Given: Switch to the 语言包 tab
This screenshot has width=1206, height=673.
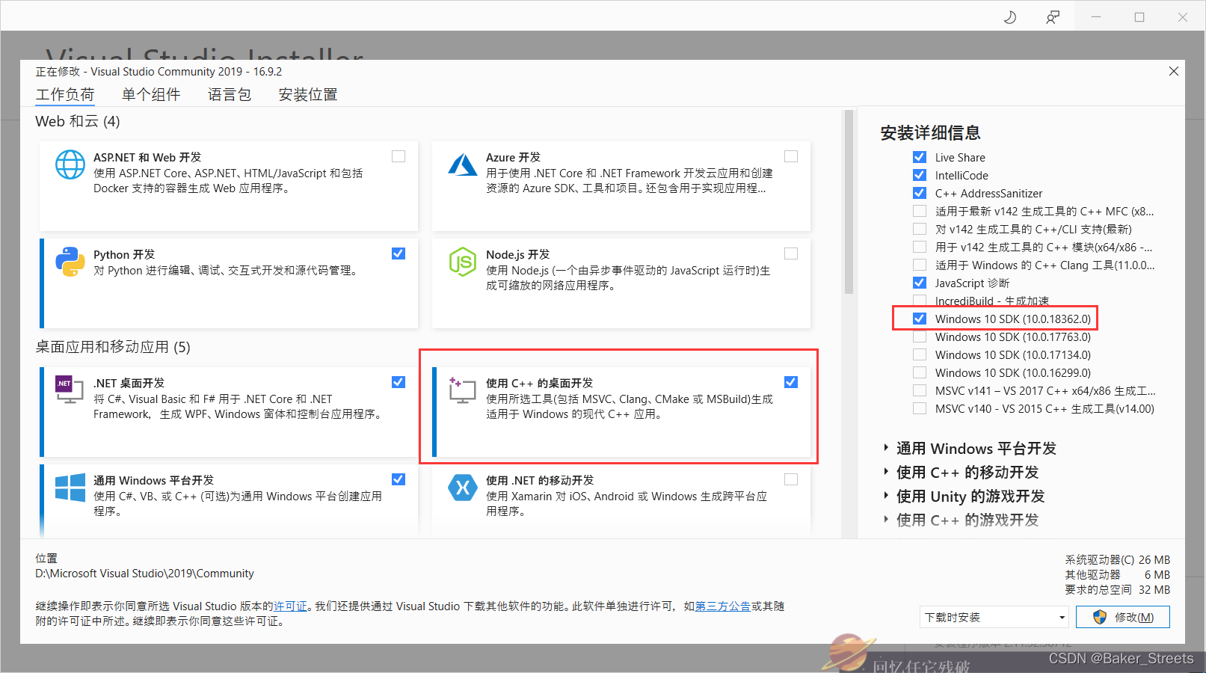Looking at the screenshot, I should [230, 94].
